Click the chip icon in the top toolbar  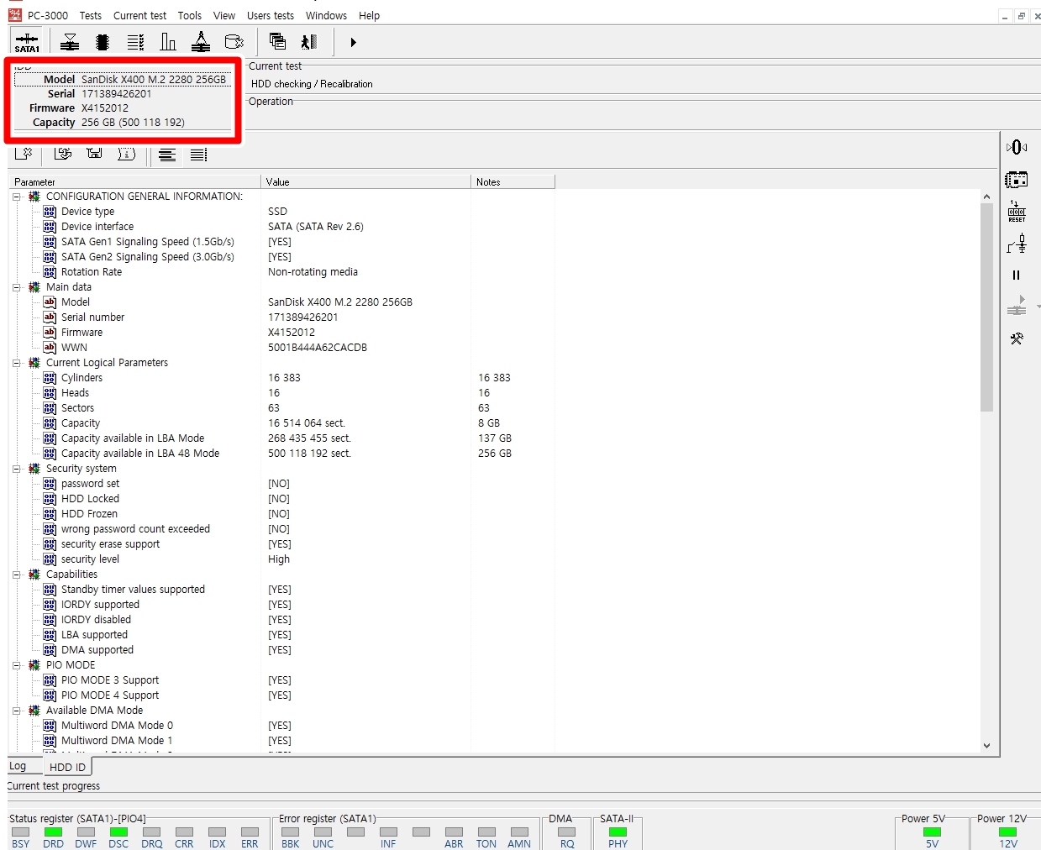coord(103,42)
